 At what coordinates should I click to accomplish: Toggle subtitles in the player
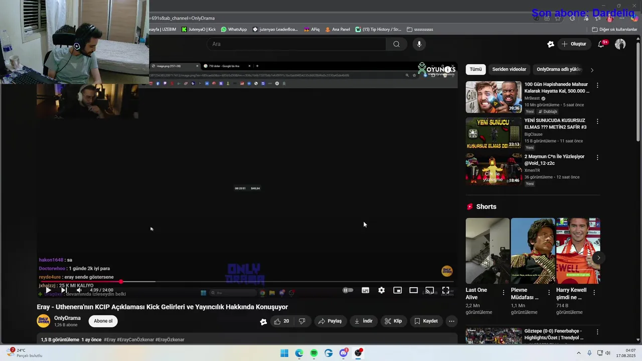[x=366, y=290]
